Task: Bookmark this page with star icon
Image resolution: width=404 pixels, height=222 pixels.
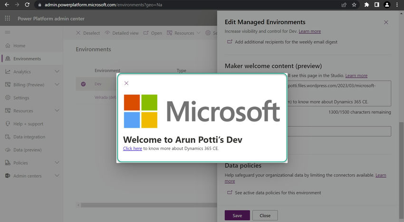Action: pyautogui.click(x=354, y=5)
